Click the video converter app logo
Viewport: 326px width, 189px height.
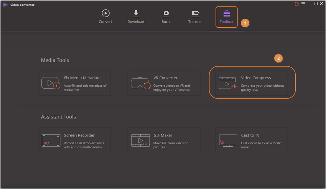tap(5, 5)
